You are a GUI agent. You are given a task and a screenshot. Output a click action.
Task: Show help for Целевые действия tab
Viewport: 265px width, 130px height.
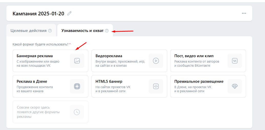coord(50,31)
